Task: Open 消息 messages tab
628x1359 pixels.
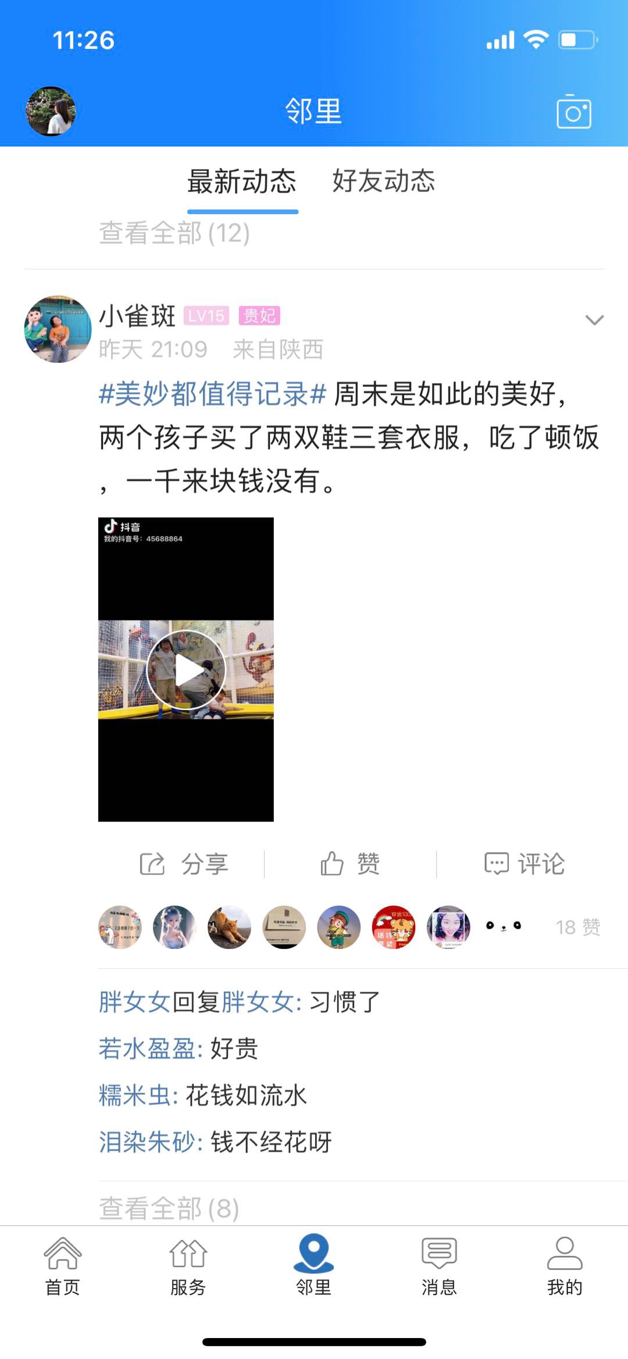Action: [439, 1266]
